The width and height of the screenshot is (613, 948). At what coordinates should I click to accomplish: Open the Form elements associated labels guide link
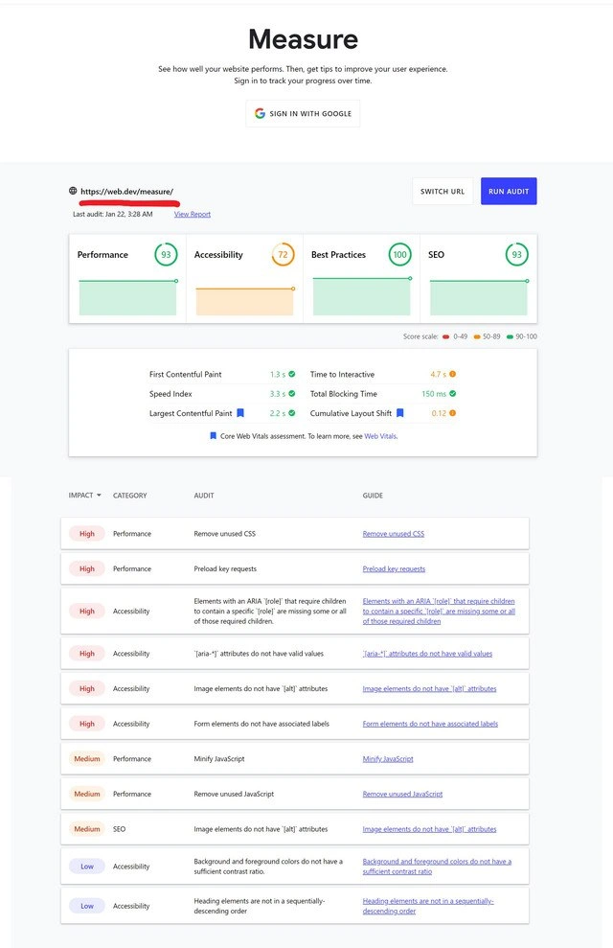tap(430, 724)
